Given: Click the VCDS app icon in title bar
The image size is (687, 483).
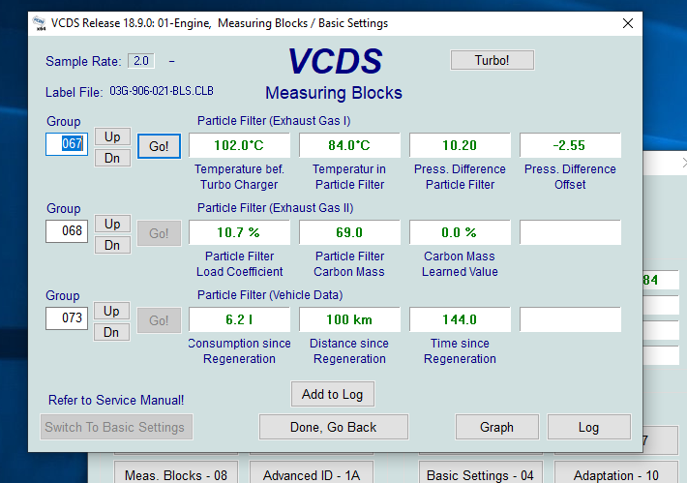Looking at the screenshot, I should pos(39,23).
